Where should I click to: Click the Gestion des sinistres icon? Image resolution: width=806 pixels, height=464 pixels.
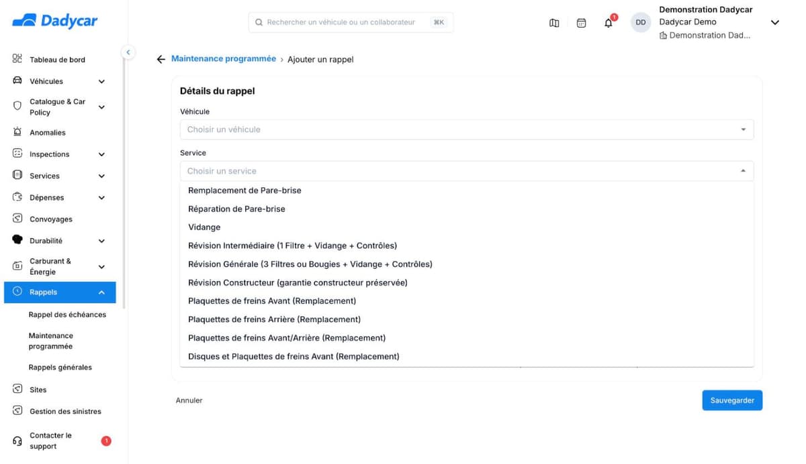click(x=17, y=411)
